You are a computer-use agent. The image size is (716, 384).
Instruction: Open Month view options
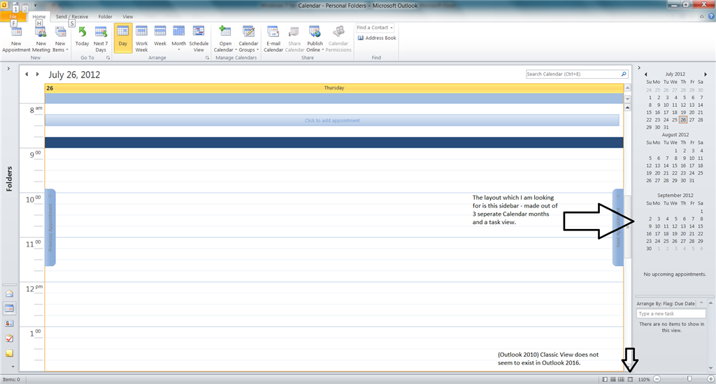178,38
